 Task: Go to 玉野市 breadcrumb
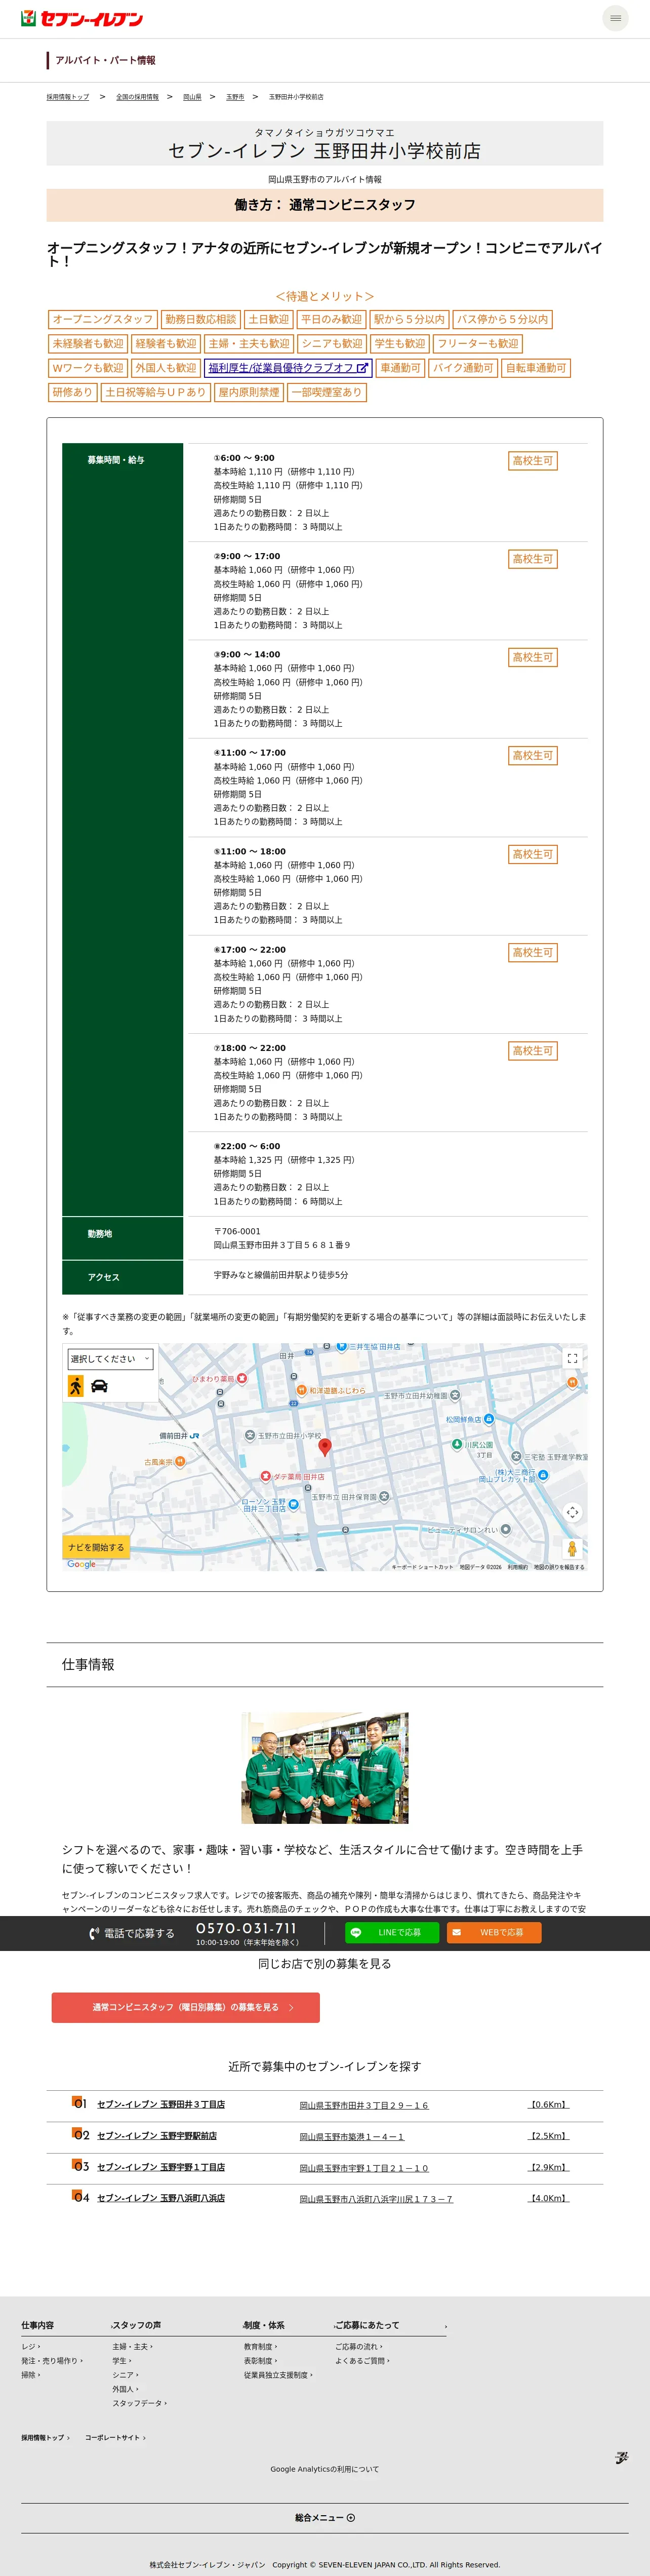[235, 97]
